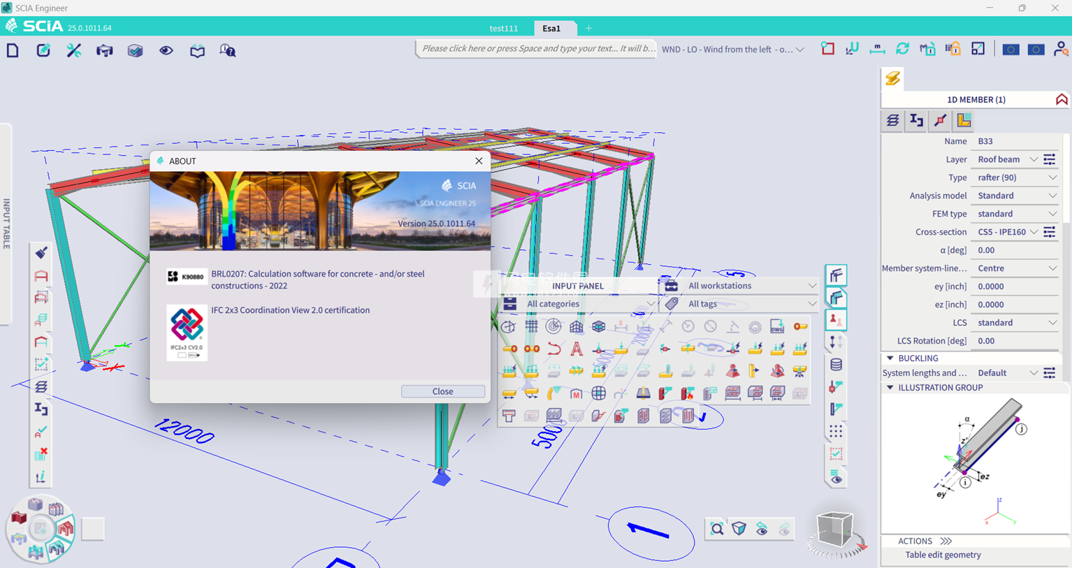The height and width of the screenshot is (568, 1072).
Task: Open the info and question chat icon
Action: point(228,50)
